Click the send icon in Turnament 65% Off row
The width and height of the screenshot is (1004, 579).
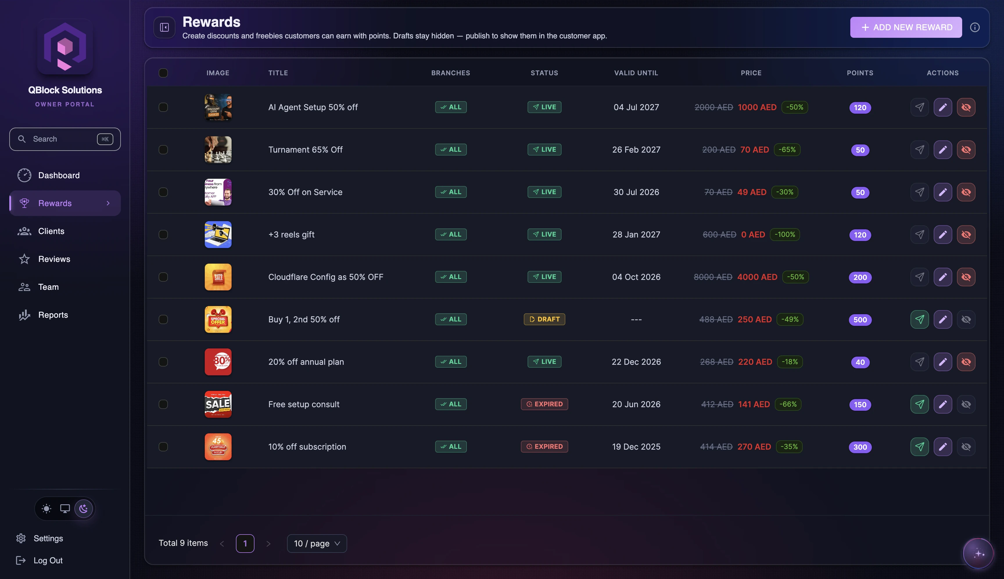919,149
